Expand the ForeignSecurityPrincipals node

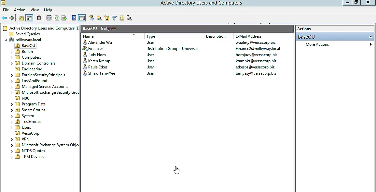point(12,75)
